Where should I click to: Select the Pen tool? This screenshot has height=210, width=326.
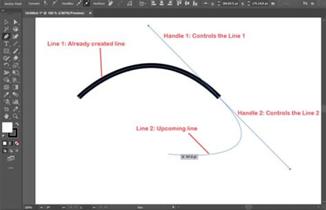point(6,36)
